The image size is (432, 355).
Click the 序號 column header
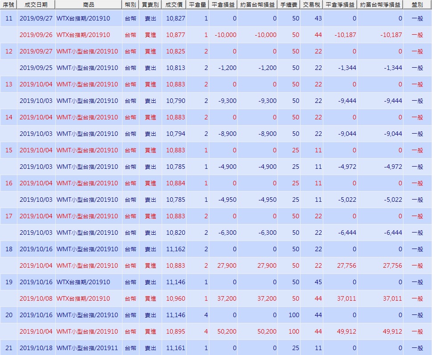(8, 5)
